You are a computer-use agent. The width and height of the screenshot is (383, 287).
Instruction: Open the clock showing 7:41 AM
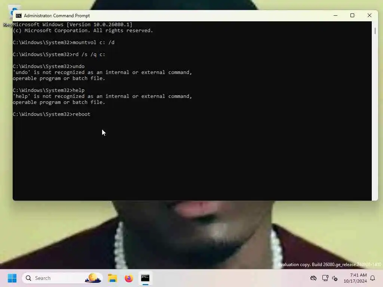point(355,278)
